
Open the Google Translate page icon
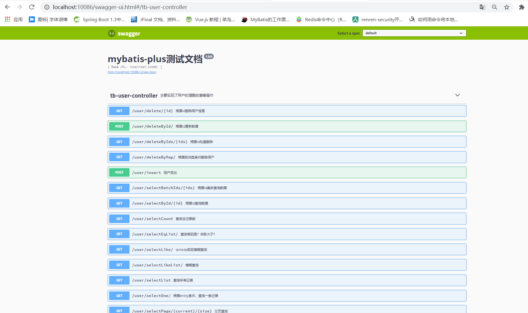482,7
